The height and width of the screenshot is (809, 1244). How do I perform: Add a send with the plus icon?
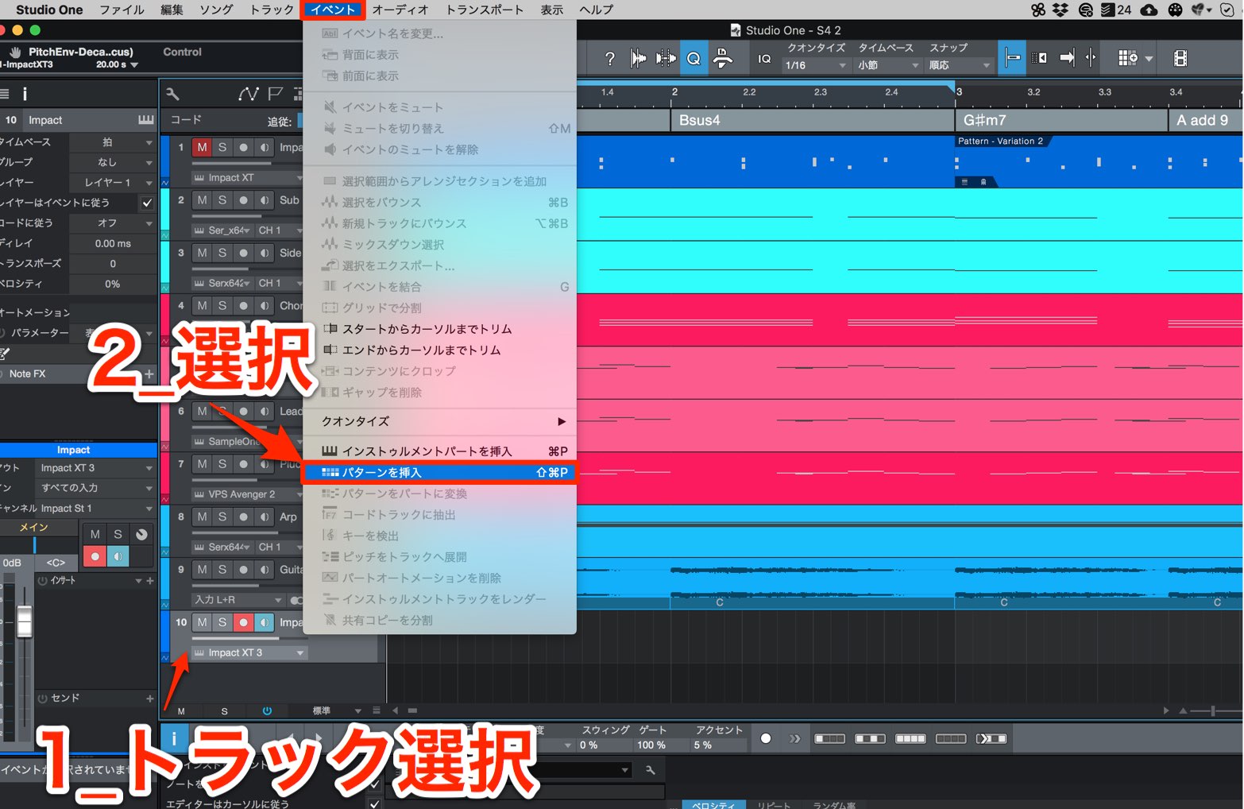click(x=149, y=698)
